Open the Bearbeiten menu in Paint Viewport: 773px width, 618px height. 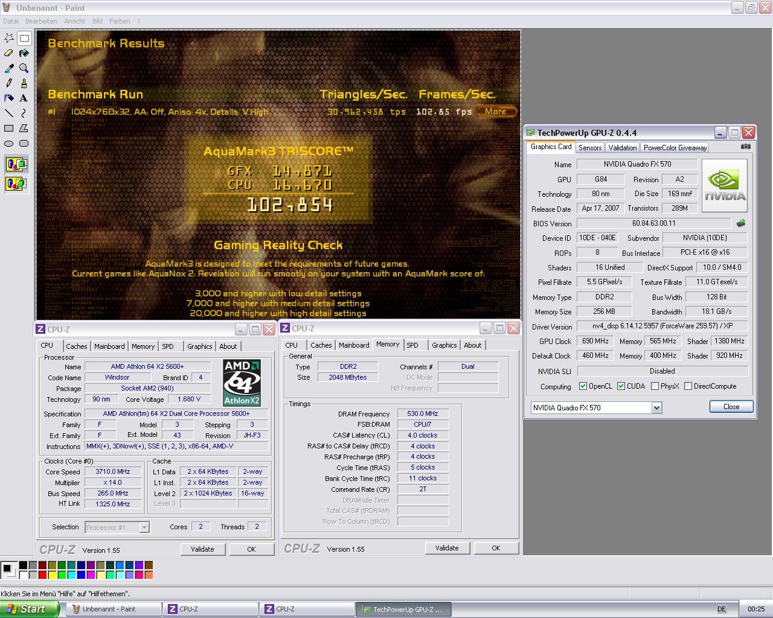[x=41, y=21]
